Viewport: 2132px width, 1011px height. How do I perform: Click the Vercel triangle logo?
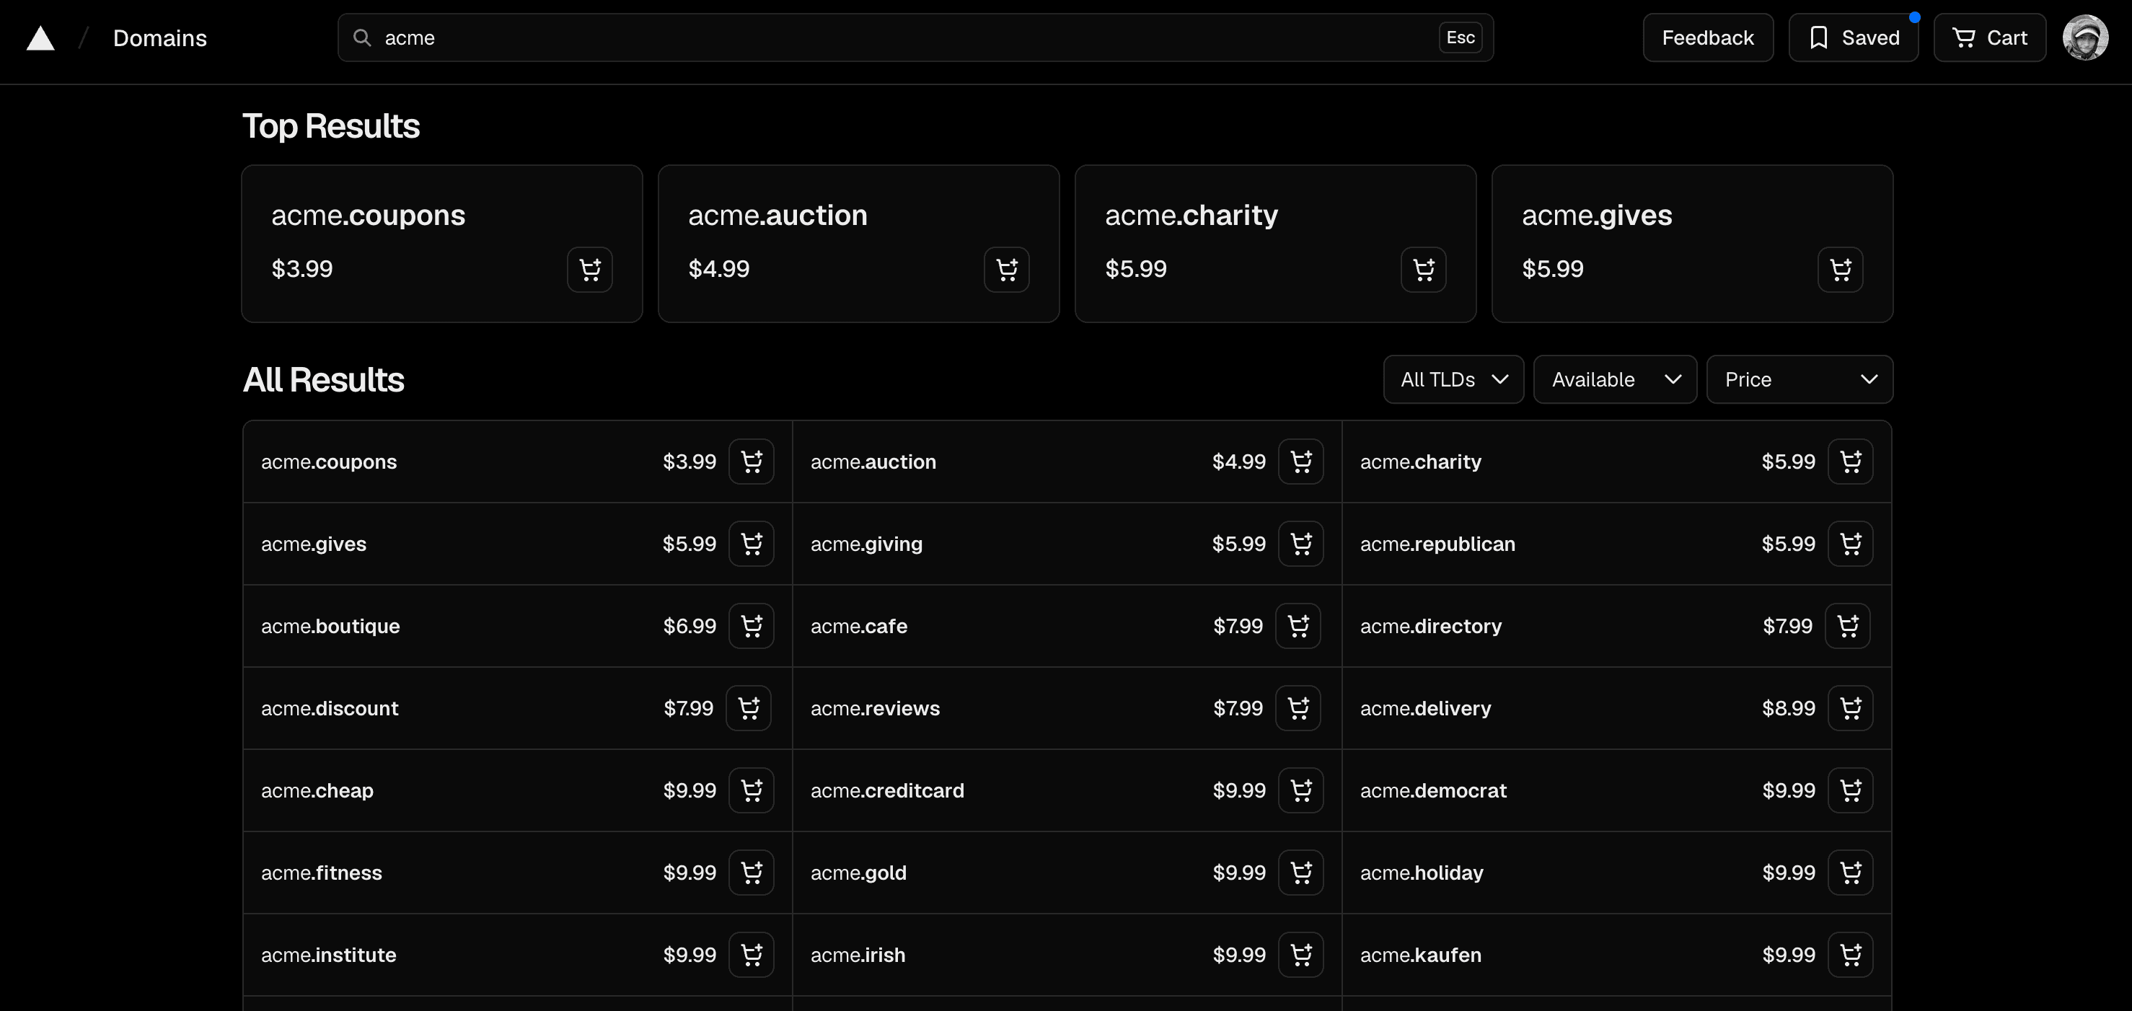(40, 38)
